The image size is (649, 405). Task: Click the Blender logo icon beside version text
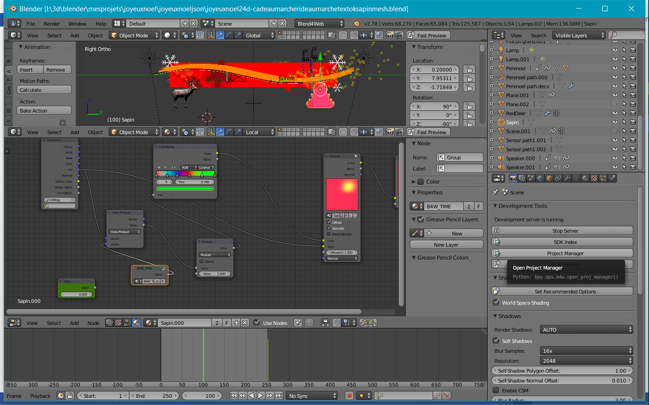pyautogui.click(x=356, y=23)
